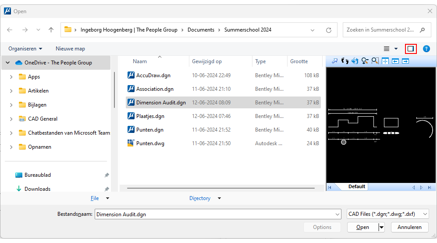Open the Organiseren menu
This screenshot has height=243, width=437.
click(x=25, y=49)
